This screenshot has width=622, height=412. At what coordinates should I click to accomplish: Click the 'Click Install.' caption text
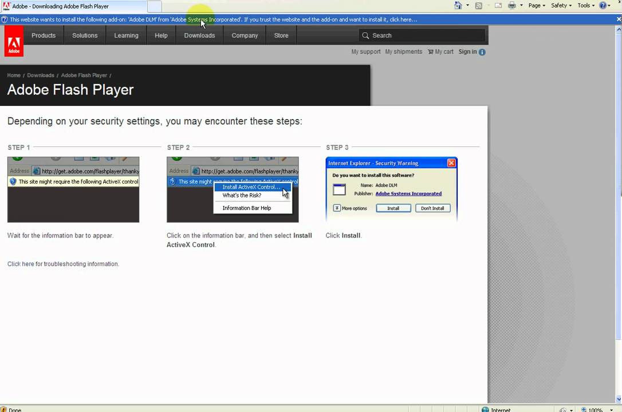click(344, 235)
